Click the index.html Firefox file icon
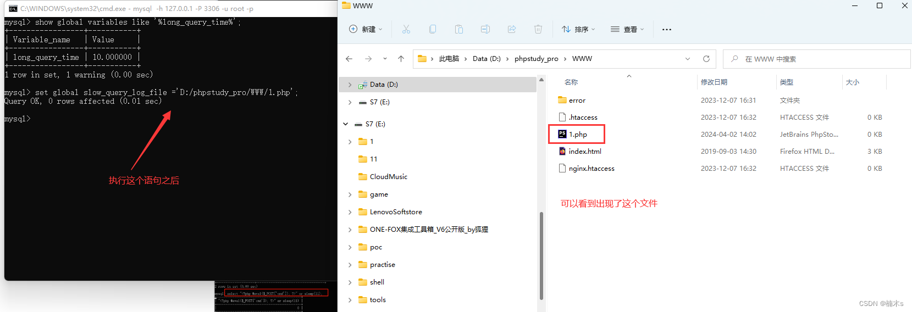Screen dimensions: 912x312 click(x=562, y=151)
